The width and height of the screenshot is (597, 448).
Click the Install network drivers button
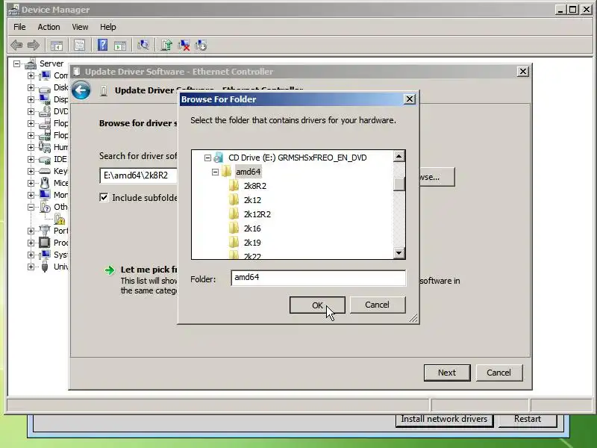click(444, 420)
